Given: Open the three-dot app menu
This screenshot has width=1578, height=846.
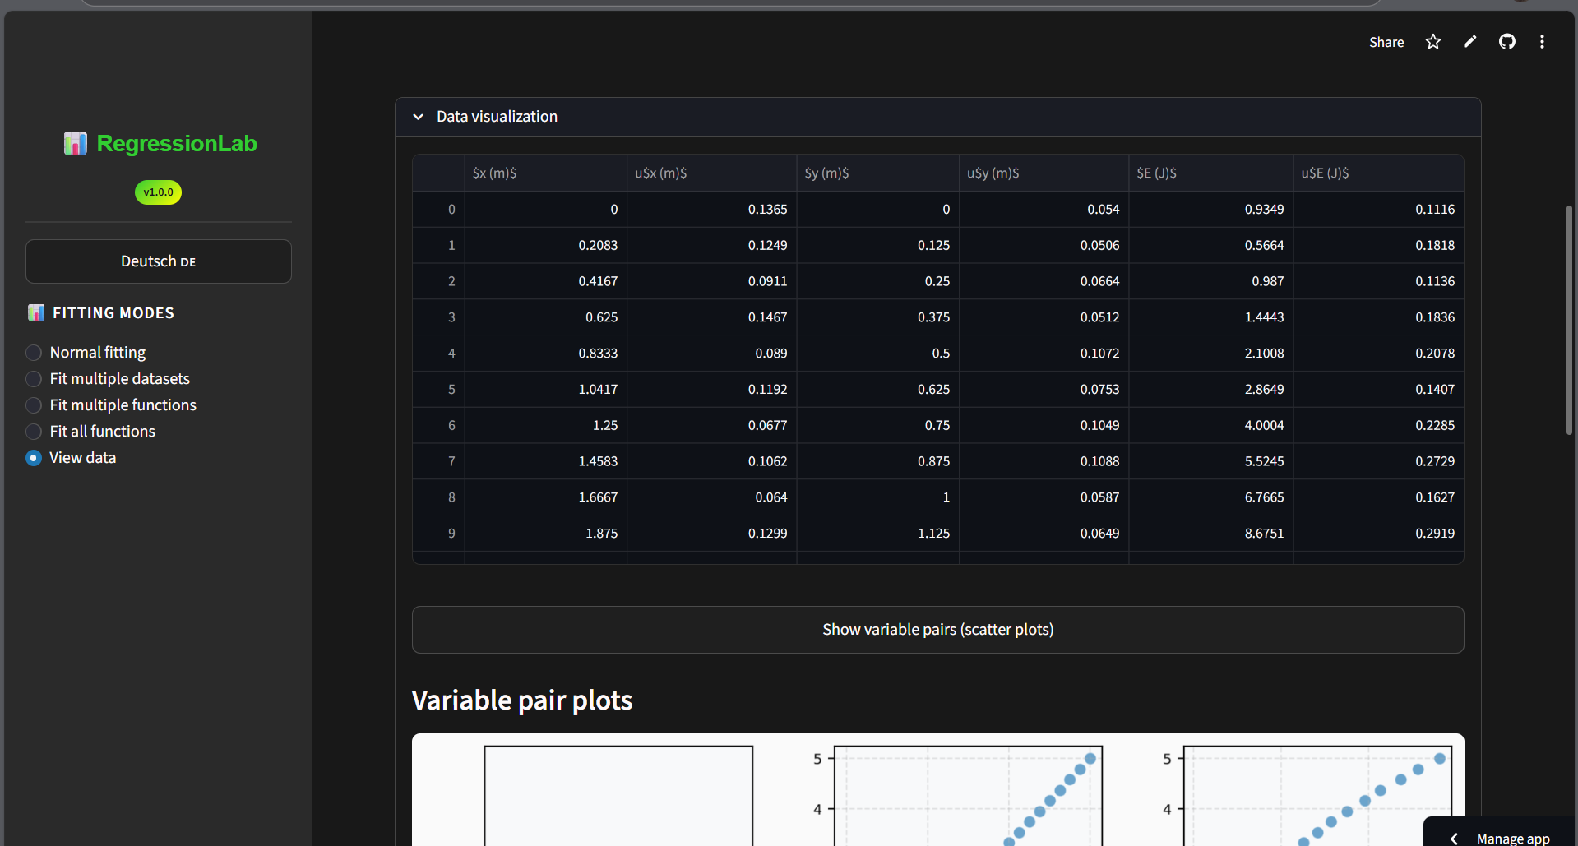Looking at the screenshot, I should (x=1542, y=42).
